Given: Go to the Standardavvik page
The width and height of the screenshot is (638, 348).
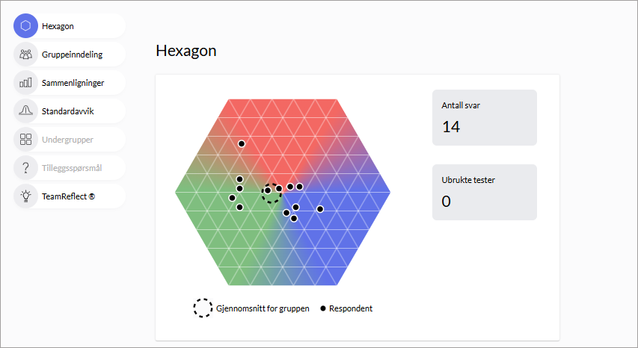Looking at the screenshot, I should click(67, 111).
